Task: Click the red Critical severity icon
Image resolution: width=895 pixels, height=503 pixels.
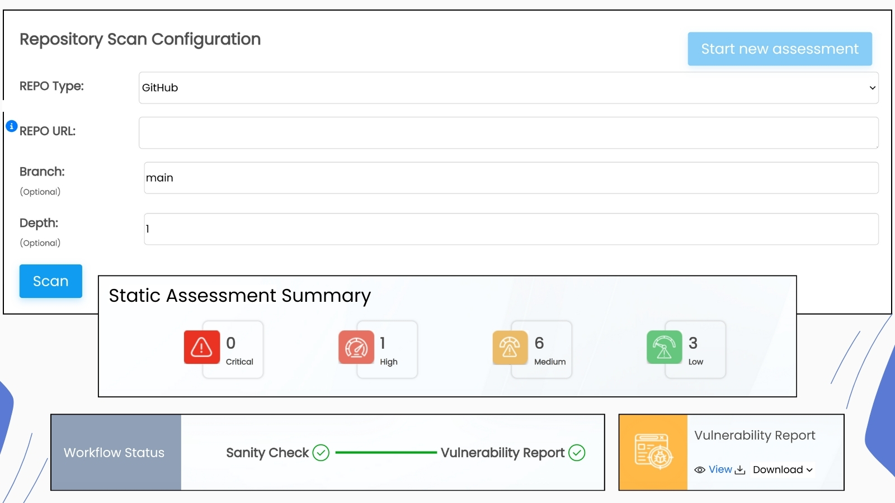Action: pyautogui.click(x=201, y=347)
